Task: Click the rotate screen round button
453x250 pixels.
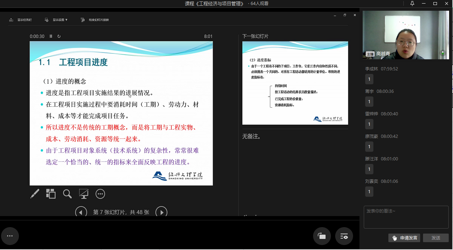Action: coord(322,236)
